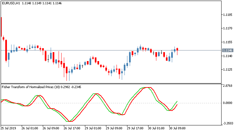237x132 pixels.
Task: Click the EURUSD,H1 chart title text
Action: pyautogui.click(x=11, y=3)
